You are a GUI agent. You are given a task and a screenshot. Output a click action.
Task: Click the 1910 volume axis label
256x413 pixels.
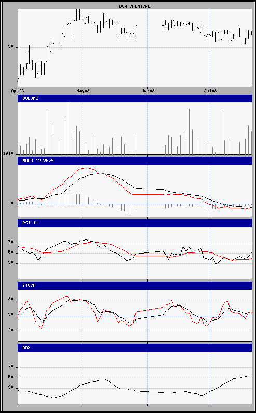[x=8, y=153]
